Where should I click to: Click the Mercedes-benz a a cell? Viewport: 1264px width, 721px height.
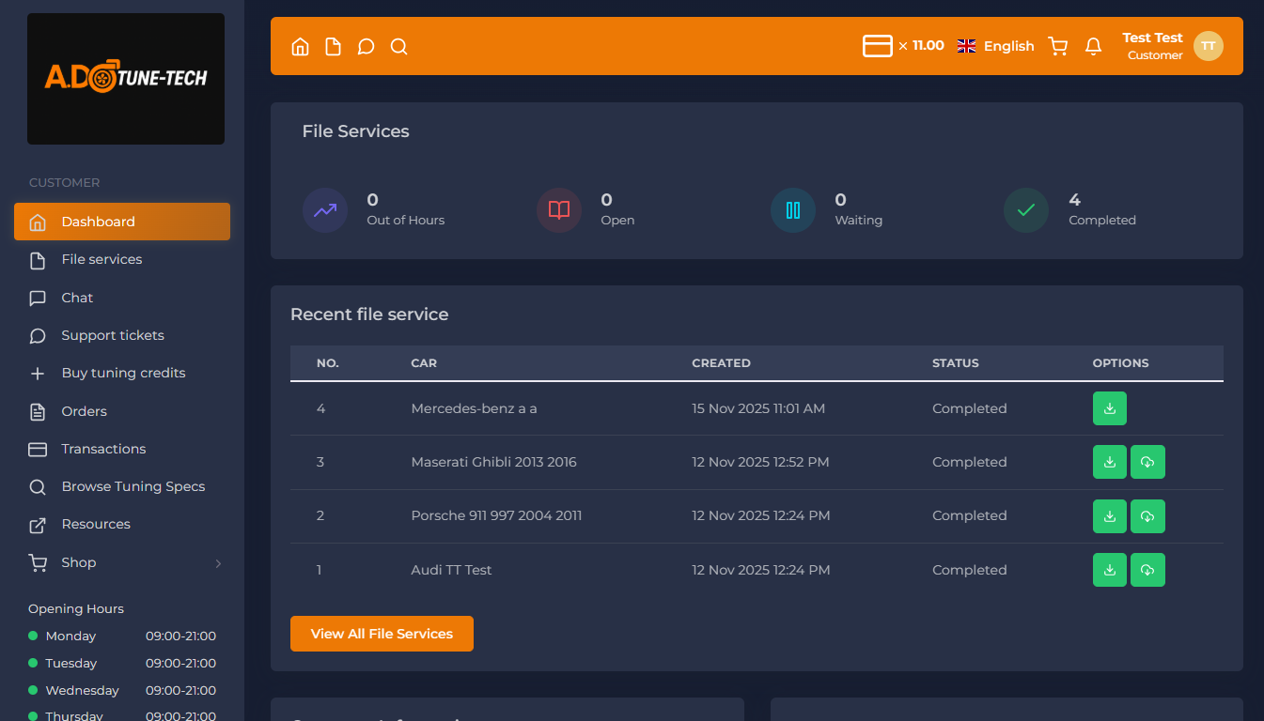pyautogui.click(x=474, y=408)
